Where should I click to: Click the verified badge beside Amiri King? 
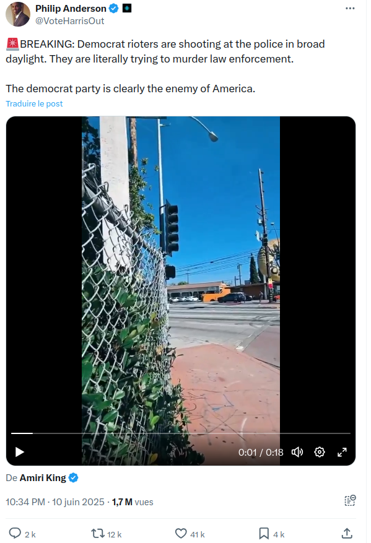point(74,478)
